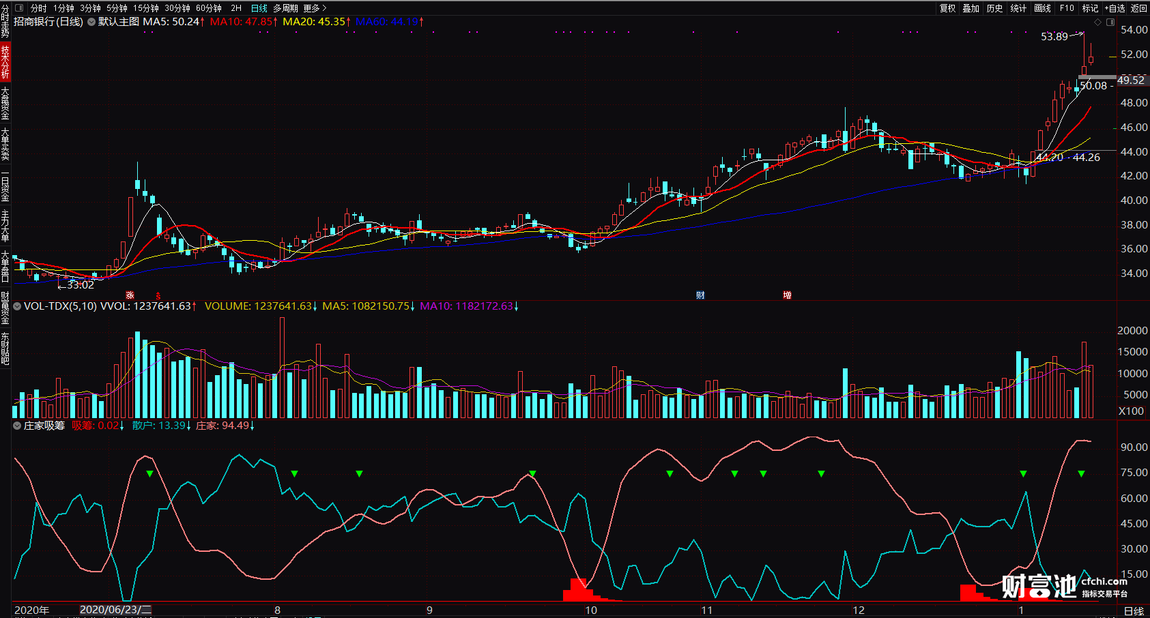
Task: Toggle the left panel layout icon
Action: (19, 8)
